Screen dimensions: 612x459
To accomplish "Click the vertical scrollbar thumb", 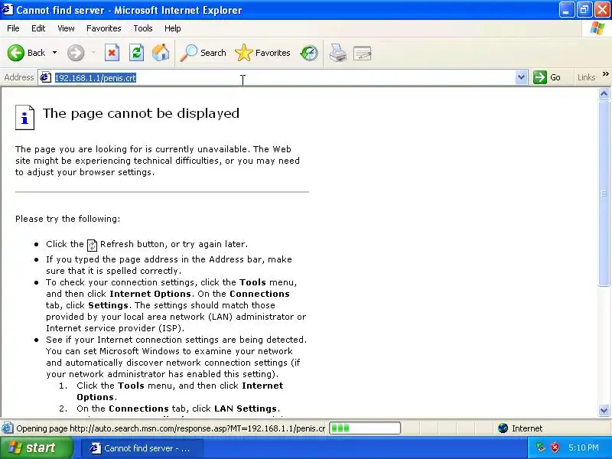I will coord(604,194).
